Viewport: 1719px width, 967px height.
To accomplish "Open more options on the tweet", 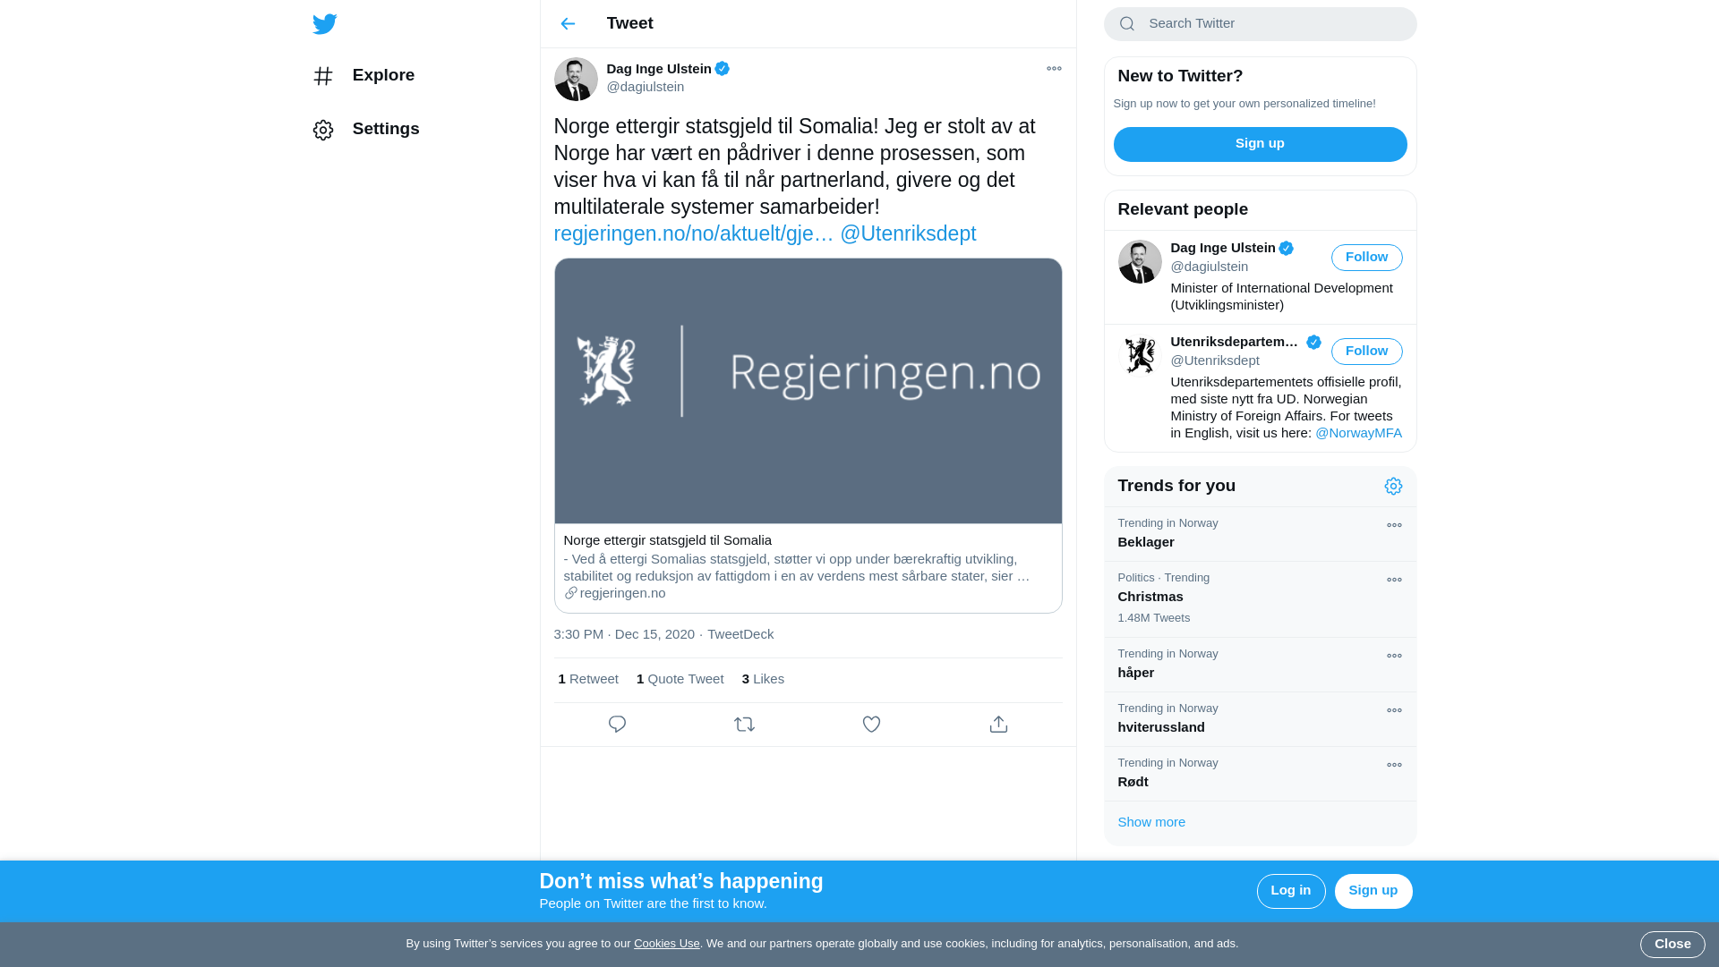I will 1054,69.
